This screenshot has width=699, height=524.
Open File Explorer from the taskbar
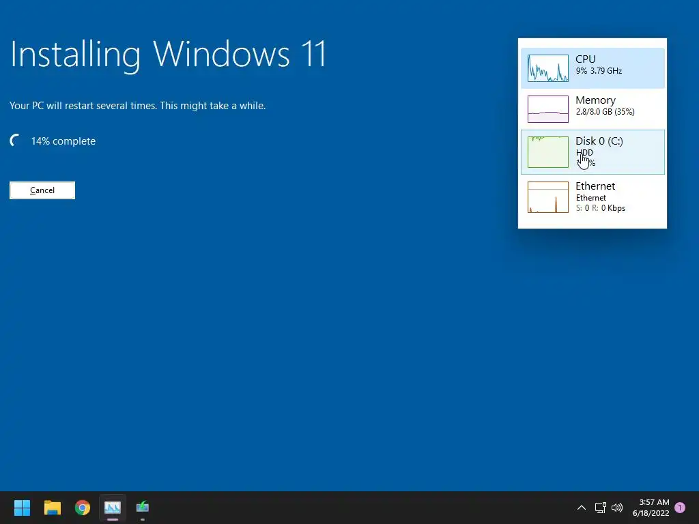pos(52,508)
